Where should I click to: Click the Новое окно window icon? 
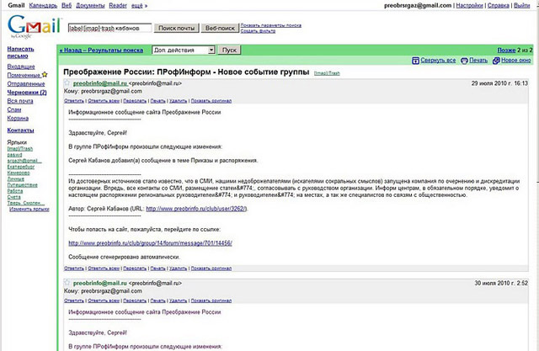pos(496,61)
